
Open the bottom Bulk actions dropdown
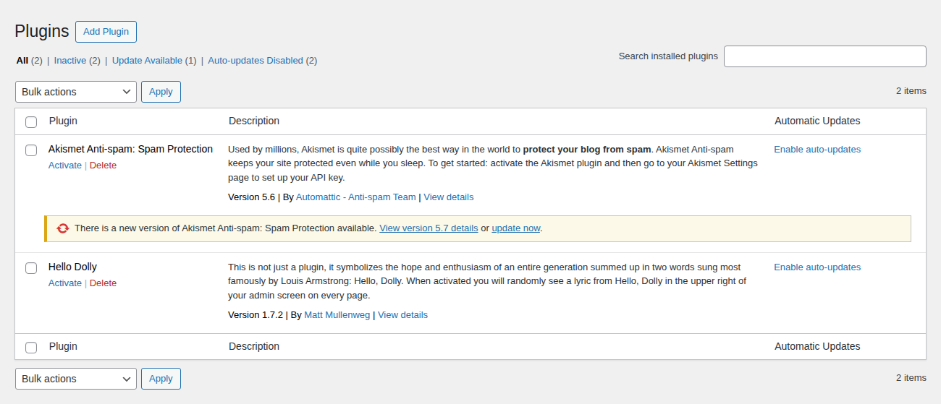[76, 379]
